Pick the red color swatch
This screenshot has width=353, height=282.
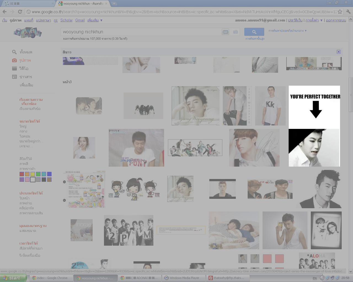[x=22, y=174]
